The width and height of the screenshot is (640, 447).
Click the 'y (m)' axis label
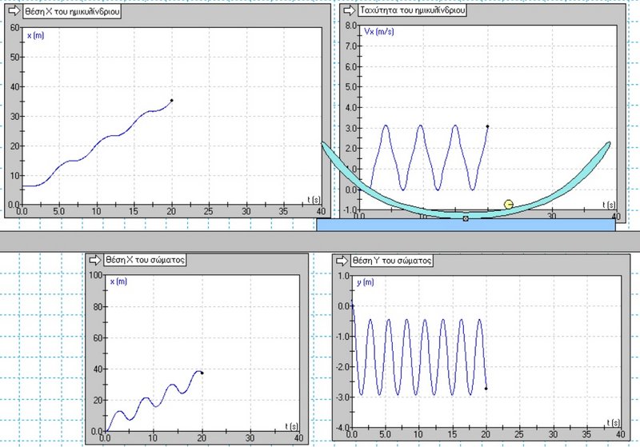pyautogui.click(x=366, y=282)
